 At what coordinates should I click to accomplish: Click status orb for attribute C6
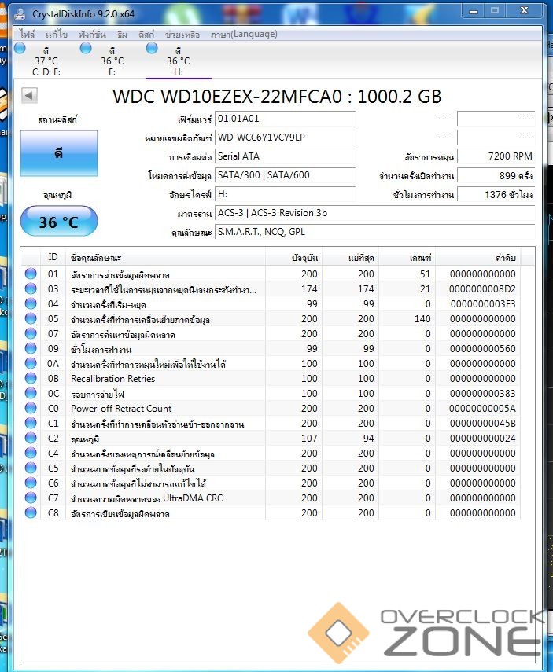tap(31, 483)
